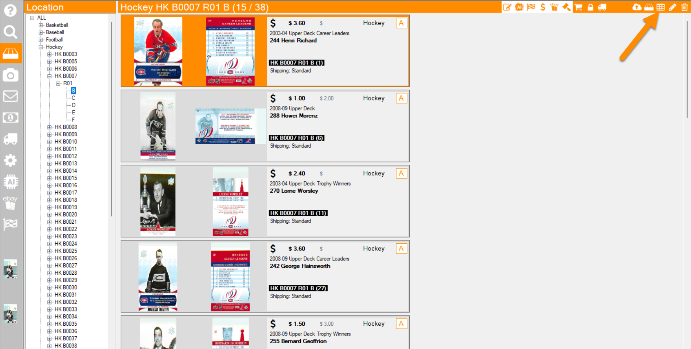Screen dimensions: 691x349
Task: Open the camera scan sidebar icon
Action: coord(10,75)
